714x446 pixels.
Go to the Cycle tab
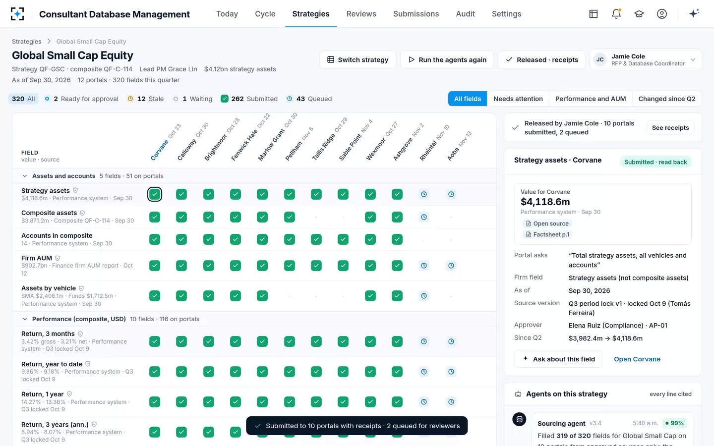point(265,14)
